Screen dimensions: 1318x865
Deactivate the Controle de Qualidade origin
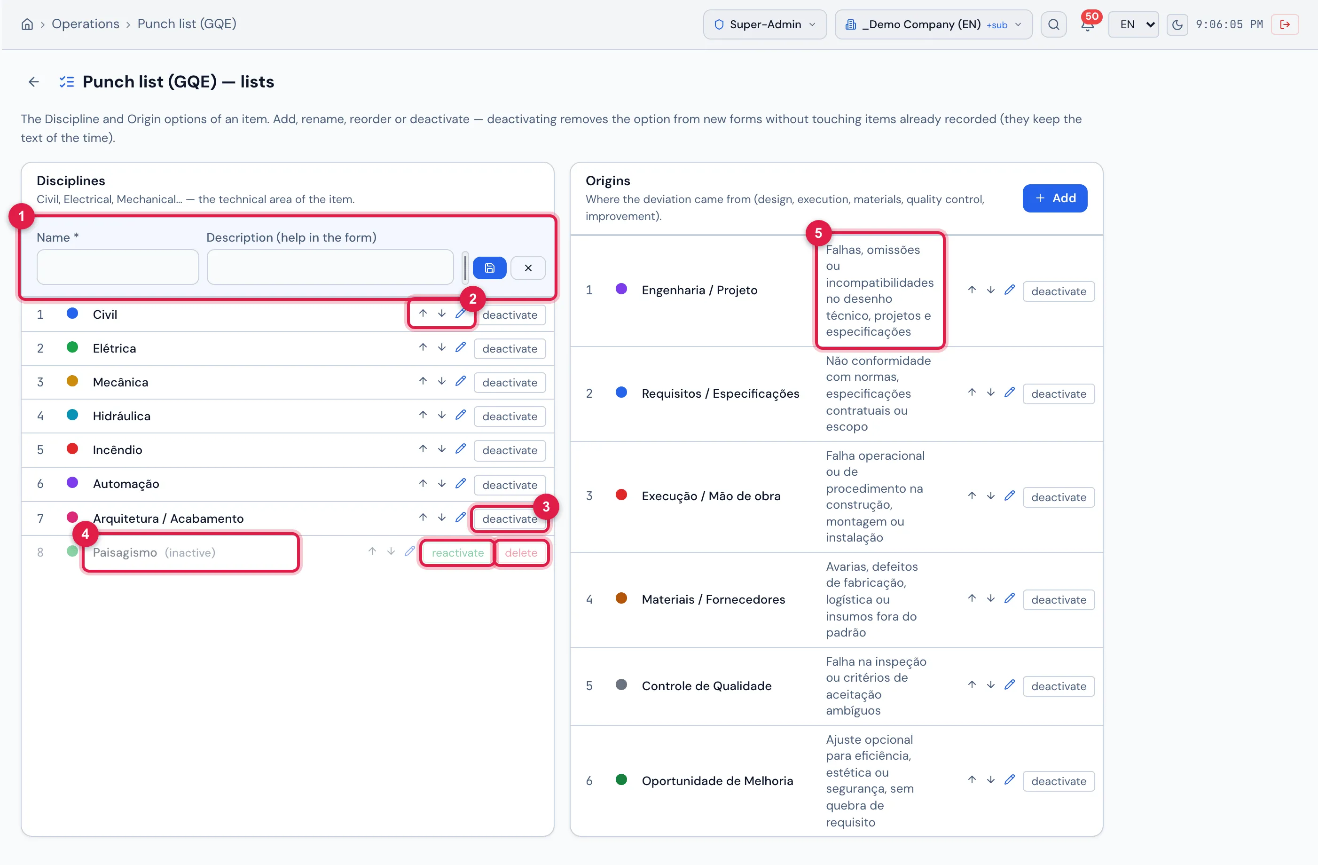tap(1058, 686)
